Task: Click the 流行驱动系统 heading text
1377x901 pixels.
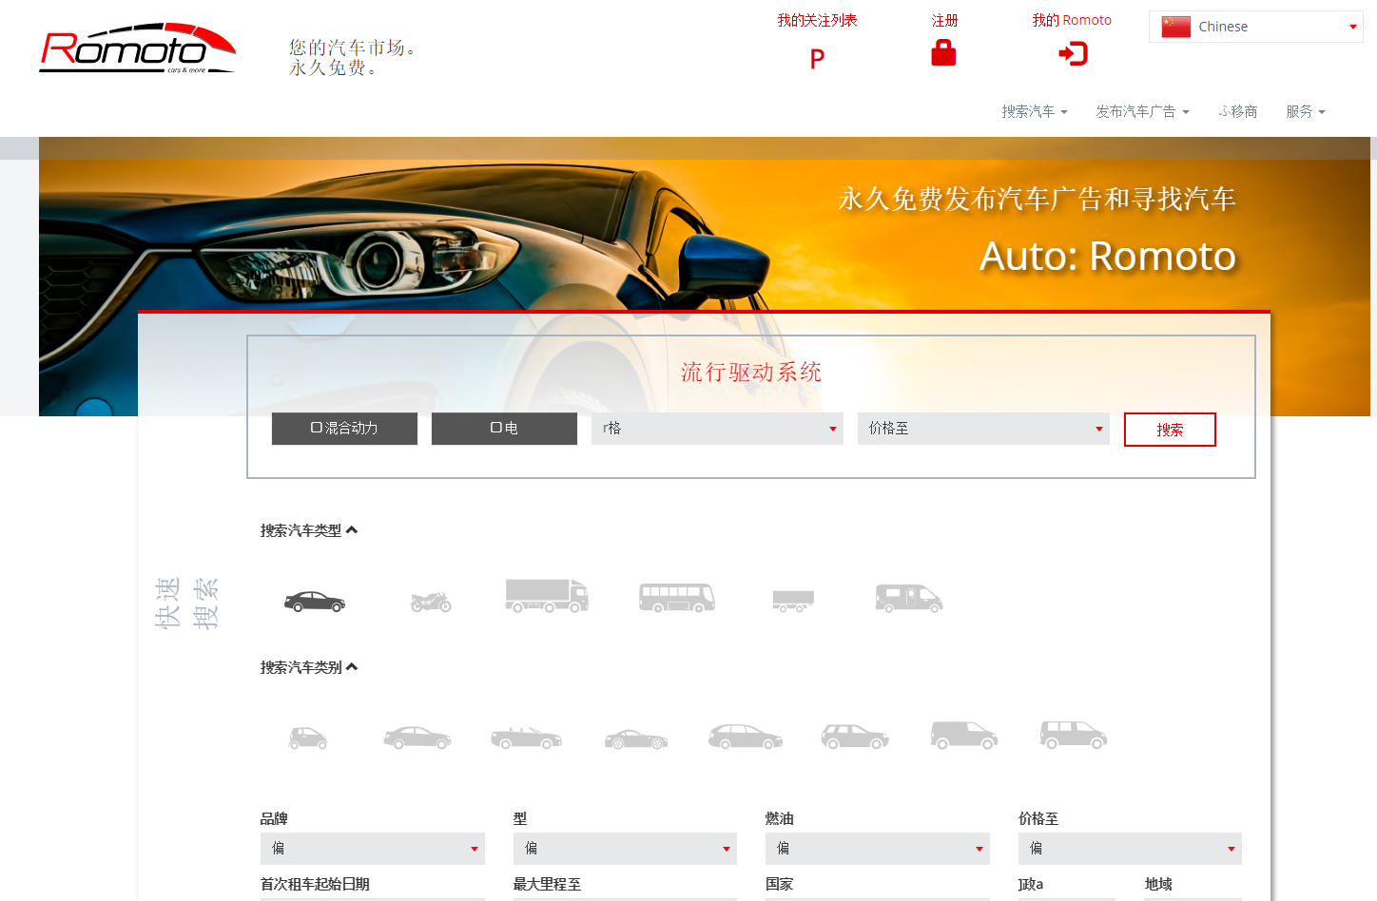Action: pos(751,372)
